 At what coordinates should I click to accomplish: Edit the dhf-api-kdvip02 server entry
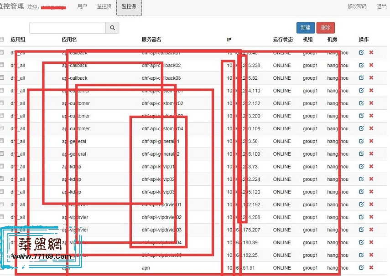click(x=361, y=179)
